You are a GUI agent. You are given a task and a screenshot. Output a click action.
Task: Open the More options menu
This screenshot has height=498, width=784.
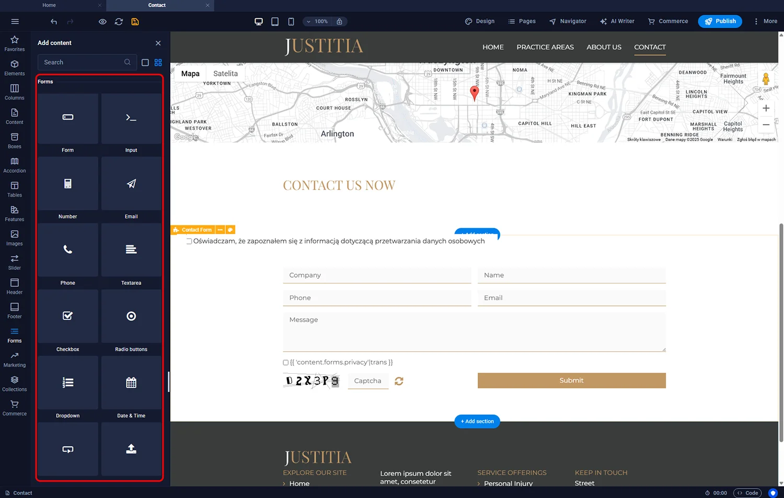[x=765, y=21]
